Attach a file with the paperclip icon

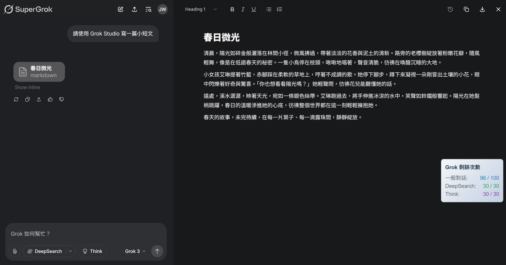coord(15,251)
